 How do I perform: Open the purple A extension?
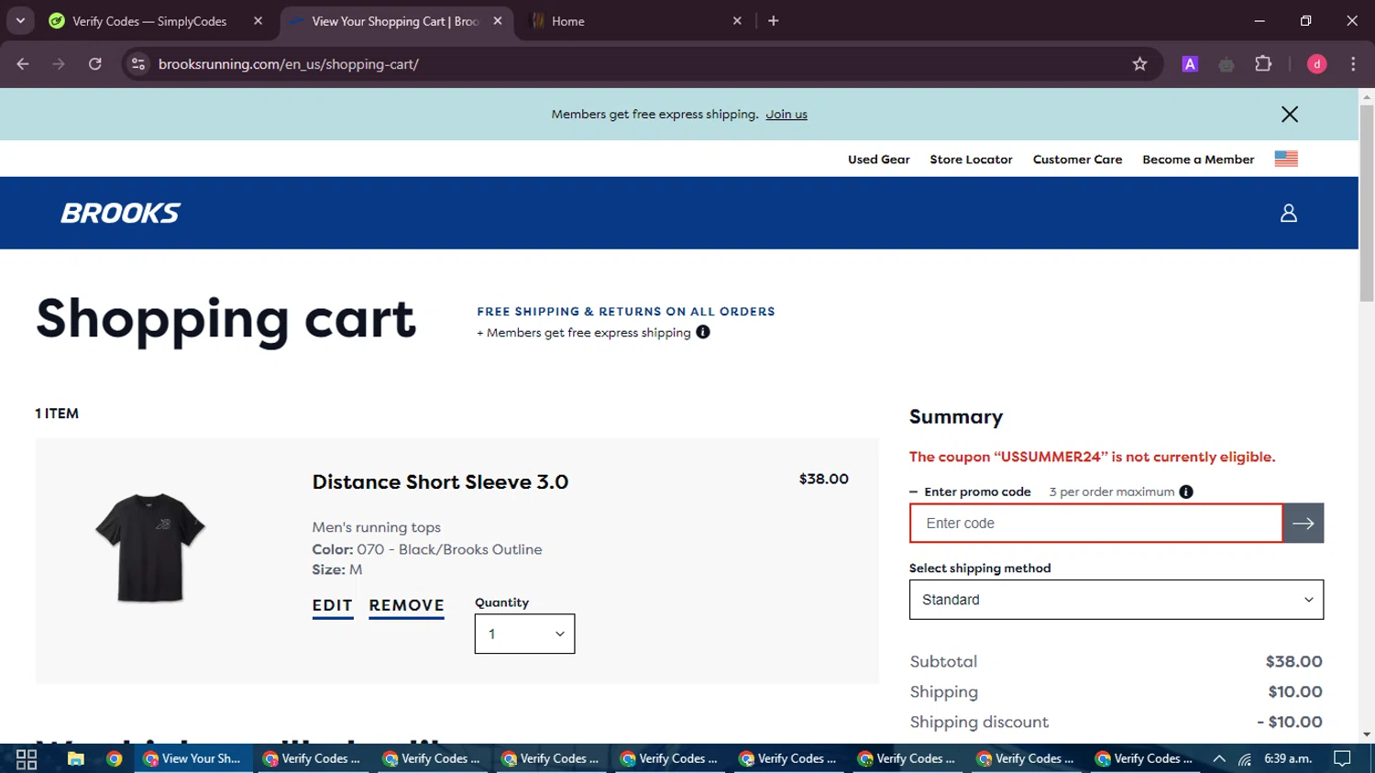pos(1190,64)
